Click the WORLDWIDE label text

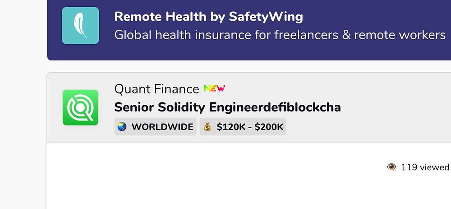tap(162, 127)
